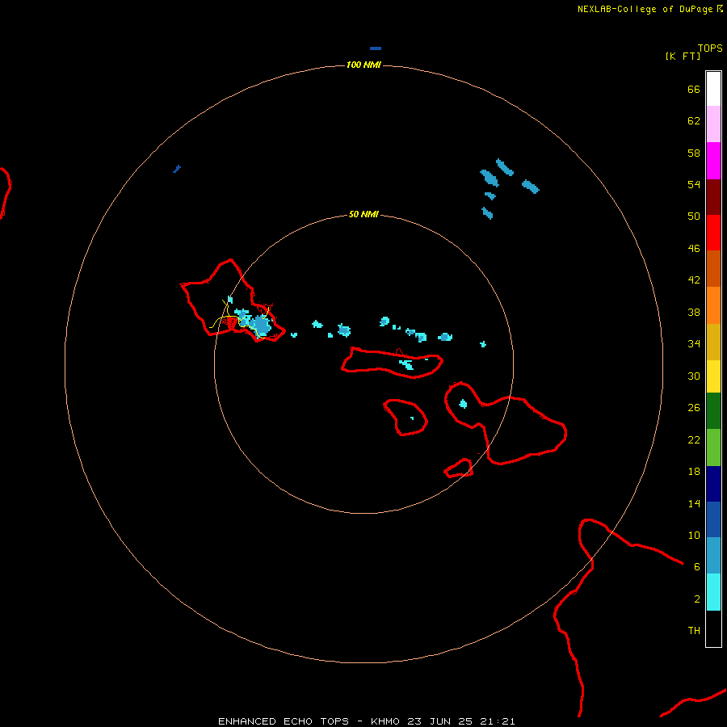Click the small dark blue echo above 100 NMI label

(x=376, y=48)
